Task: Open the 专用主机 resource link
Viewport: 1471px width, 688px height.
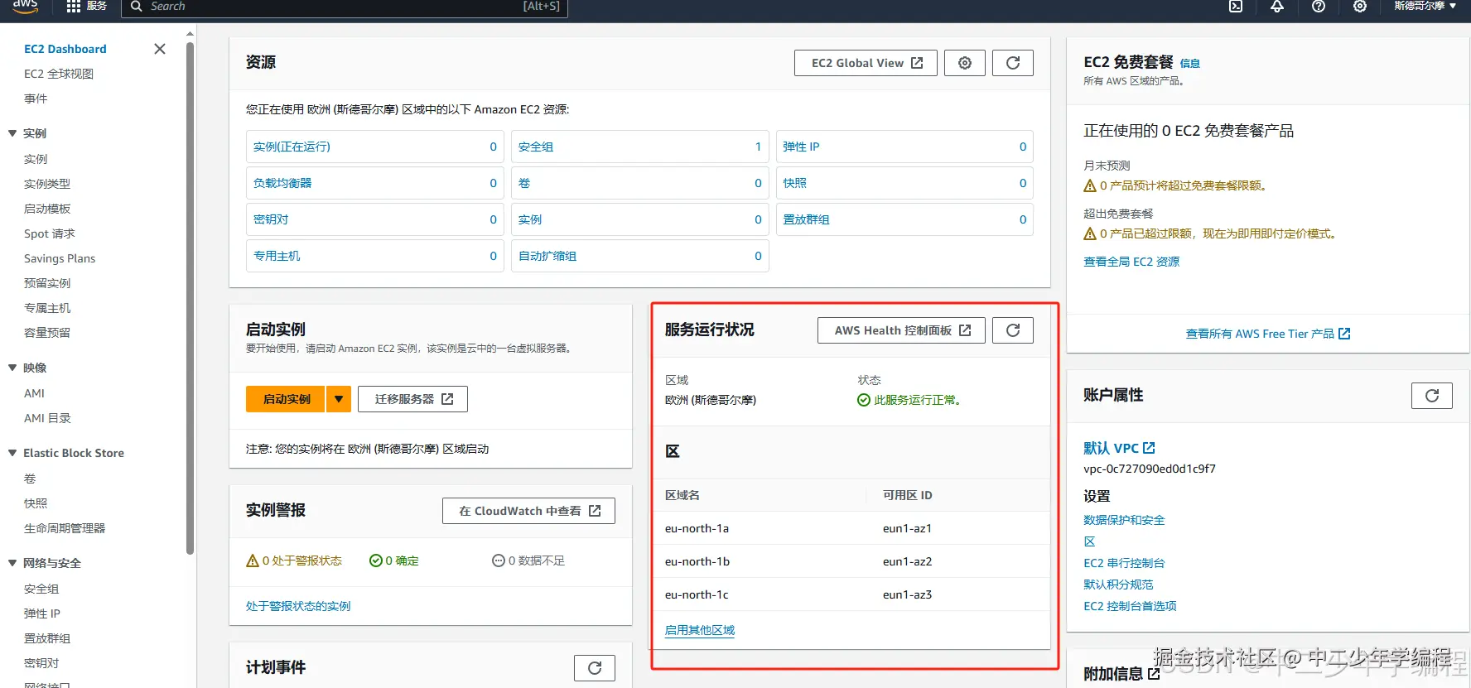Action: pos(277,256)
